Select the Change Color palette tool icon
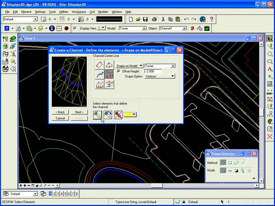 (270, 121)
